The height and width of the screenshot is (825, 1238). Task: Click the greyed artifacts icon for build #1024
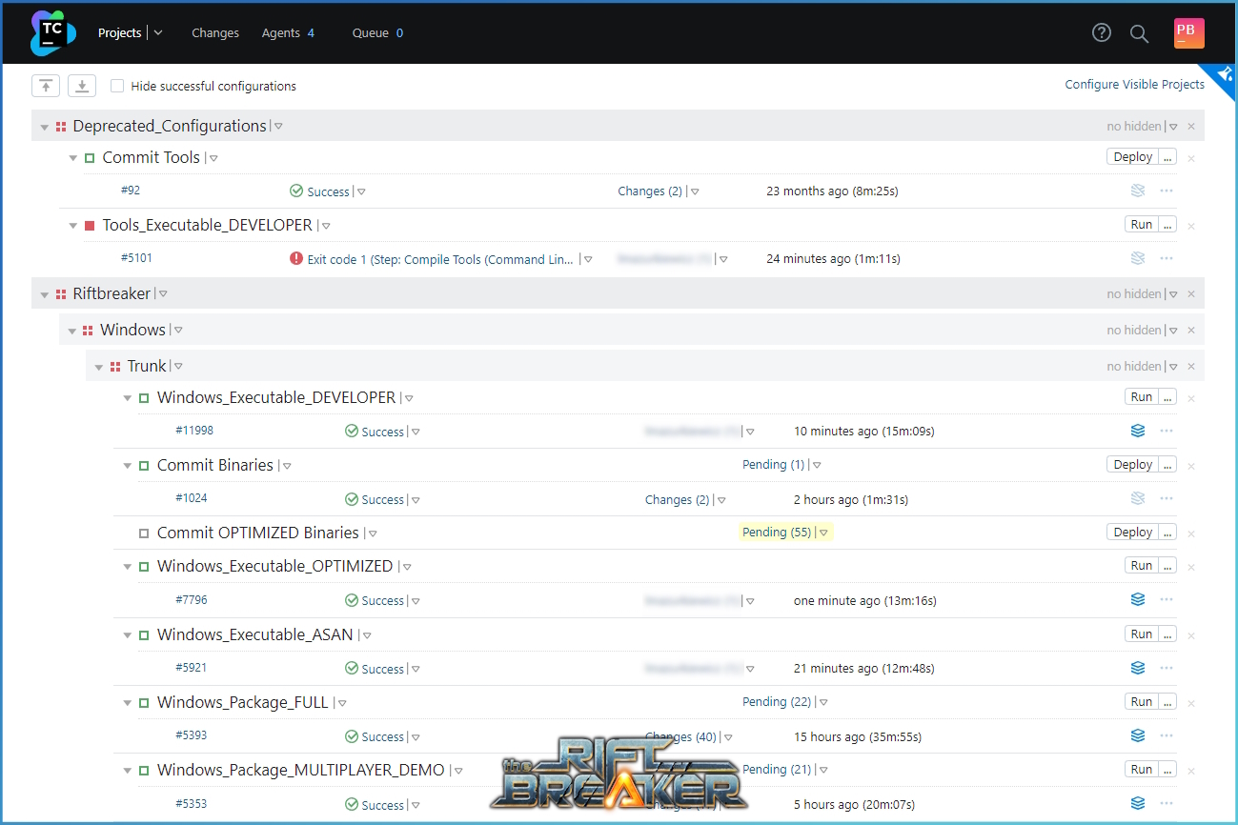1137,498
